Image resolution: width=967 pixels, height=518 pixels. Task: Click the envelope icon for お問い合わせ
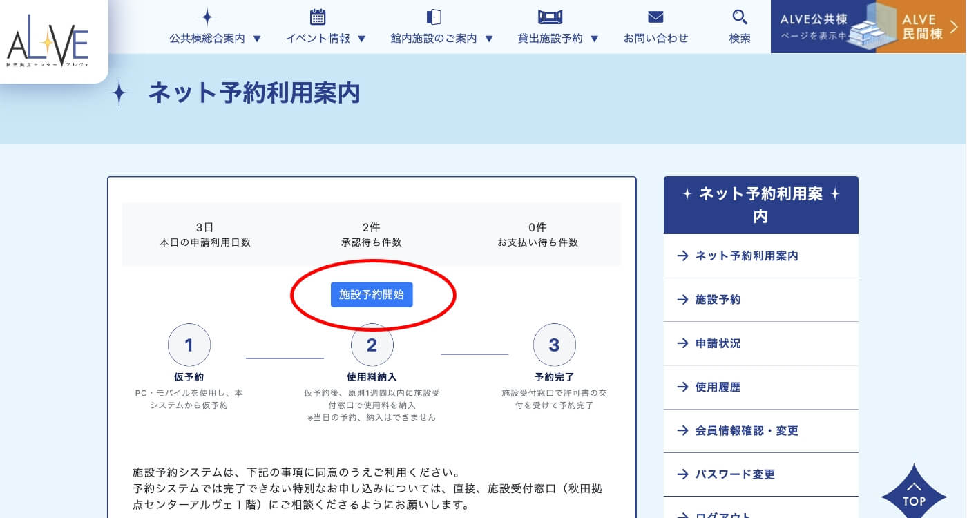(x=655, y=17)
